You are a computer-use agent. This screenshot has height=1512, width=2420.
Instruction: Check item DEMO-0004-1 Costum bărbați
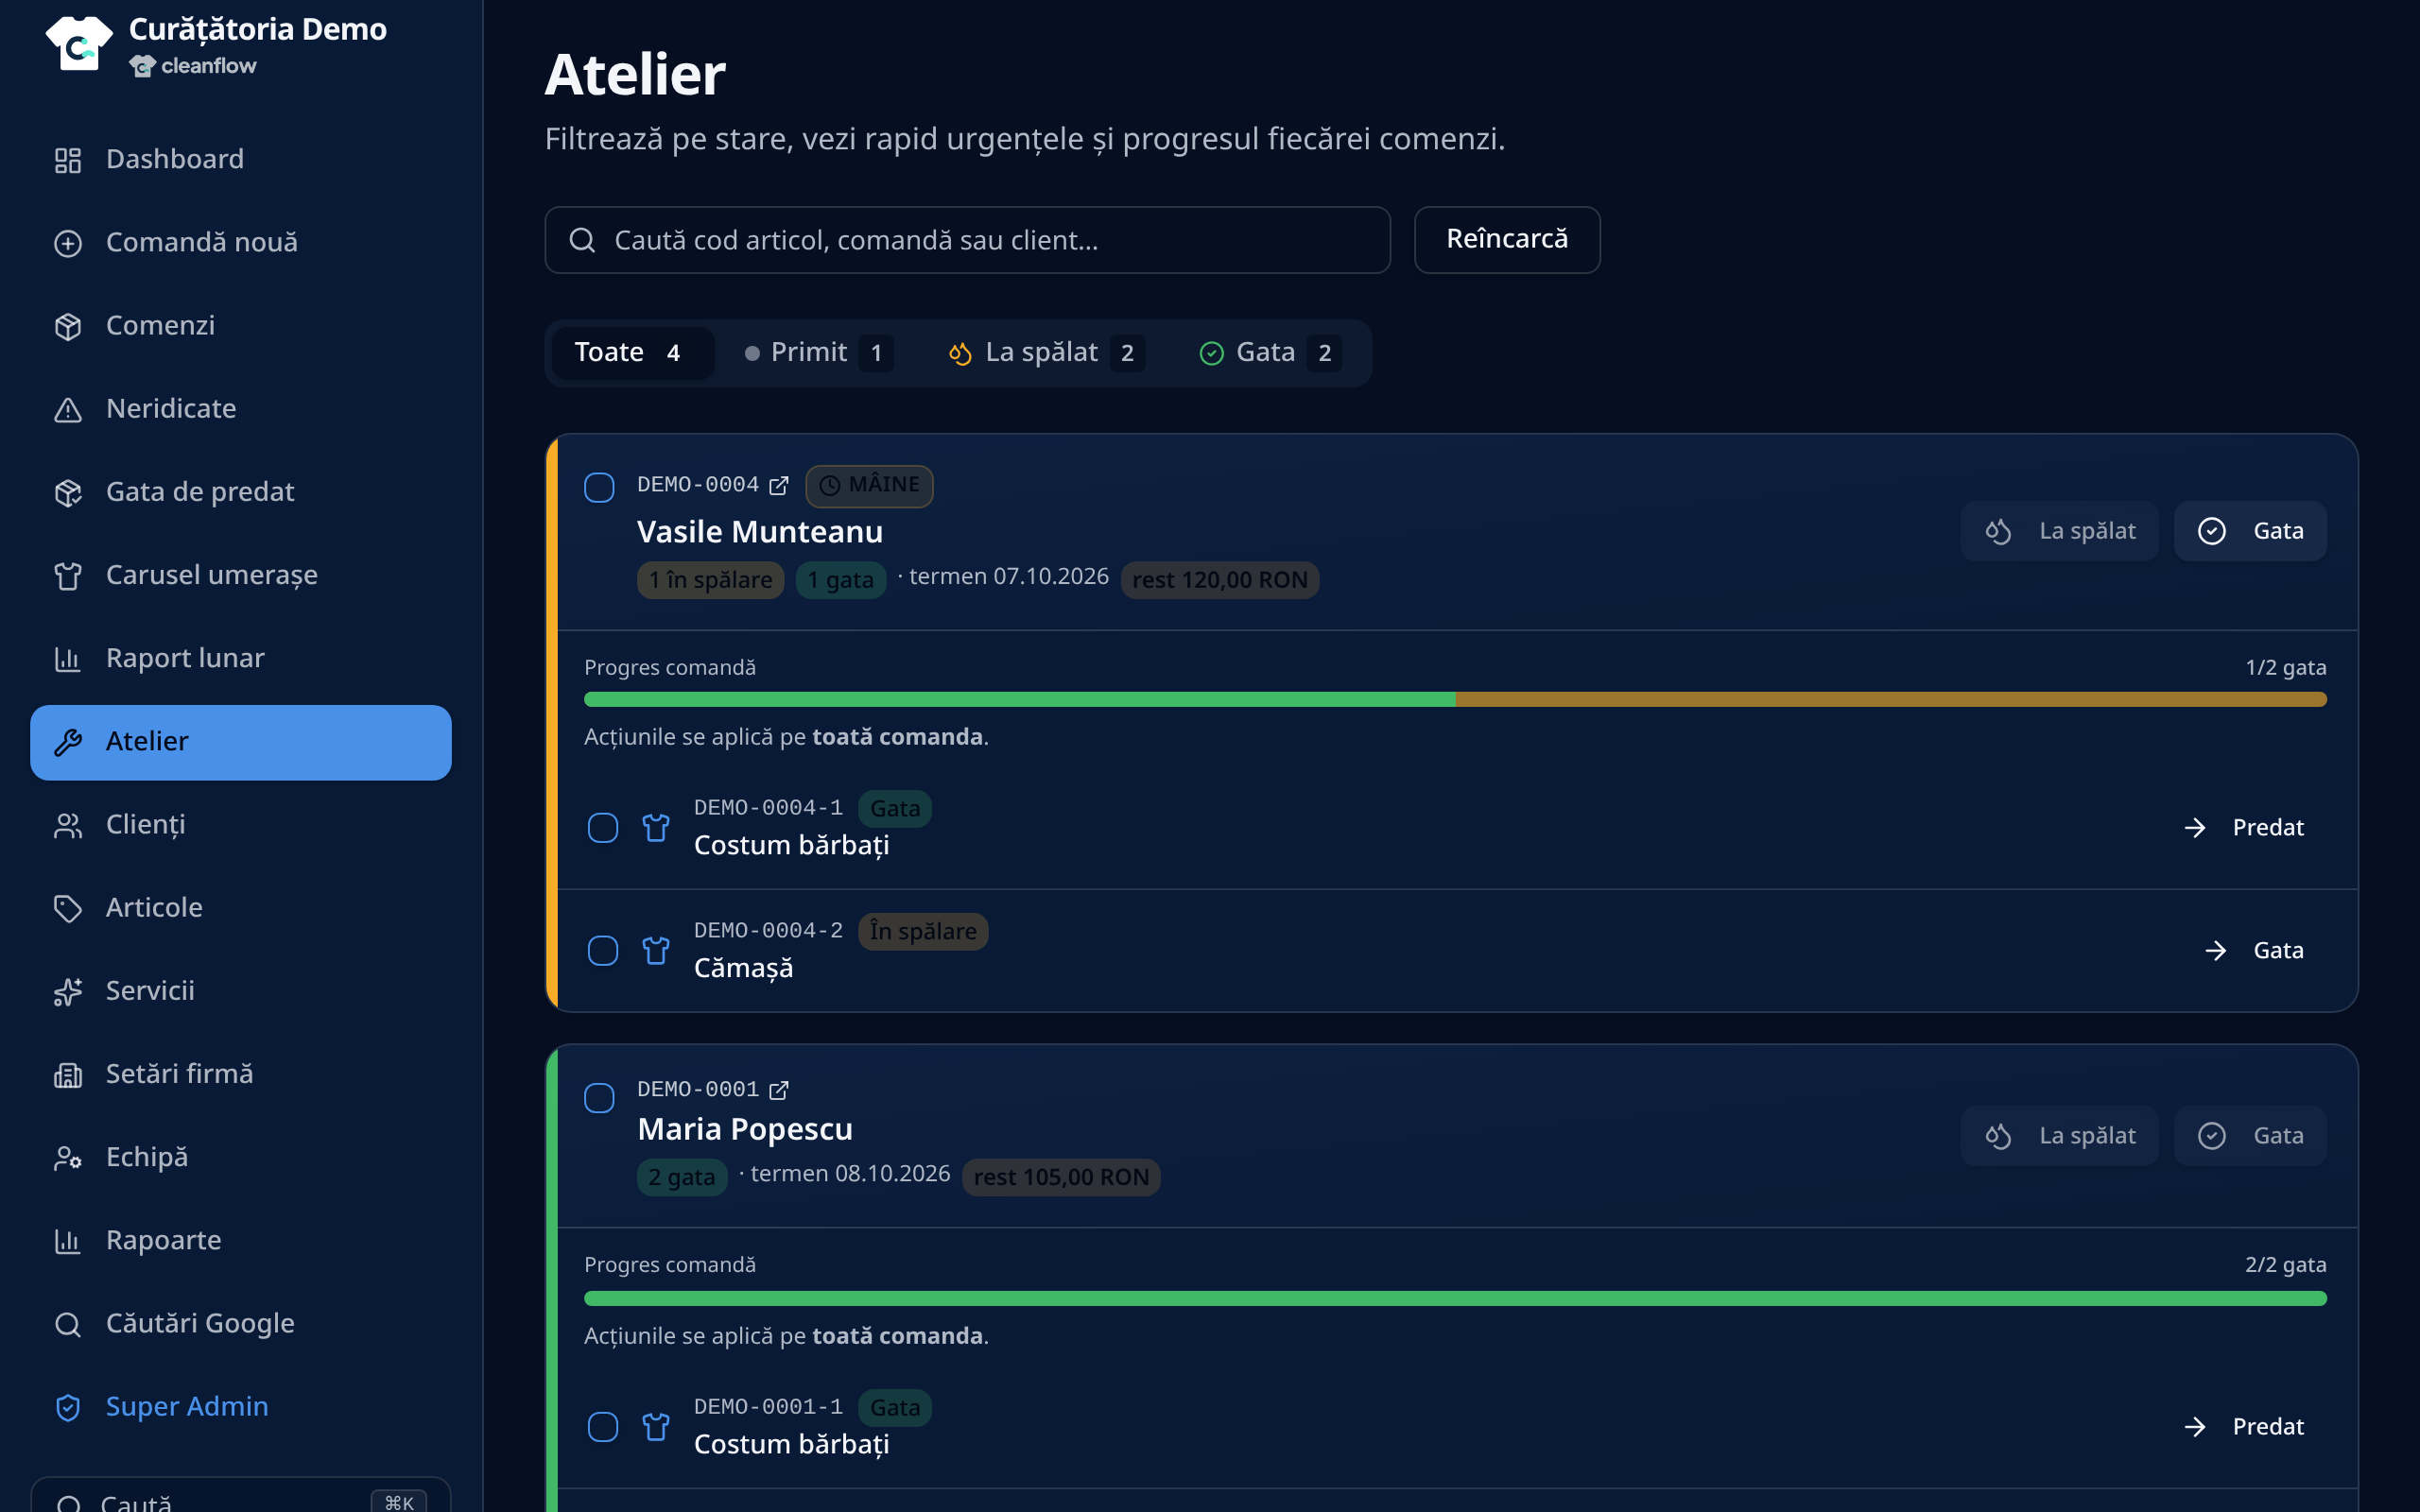tap(603, 828)
